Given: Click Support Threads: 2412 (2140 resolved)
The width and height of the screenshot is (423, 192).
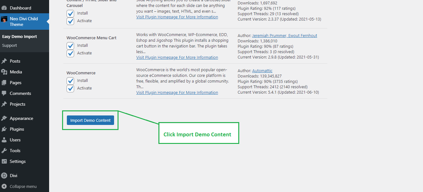Looking at the screenshot, I should pyautogui.click(x=272, y=87).
